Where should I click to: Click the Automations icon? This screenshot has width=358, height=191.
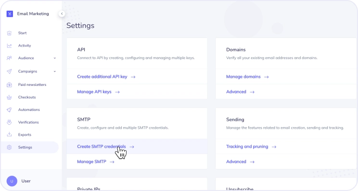(9, 110)
